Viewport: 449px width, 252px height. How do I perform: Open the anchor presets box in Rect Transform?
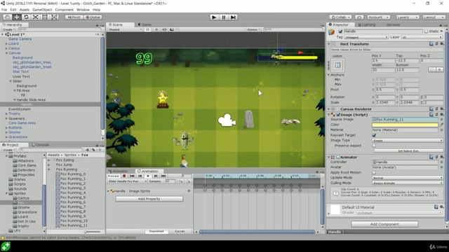click(x=338, y=65)
